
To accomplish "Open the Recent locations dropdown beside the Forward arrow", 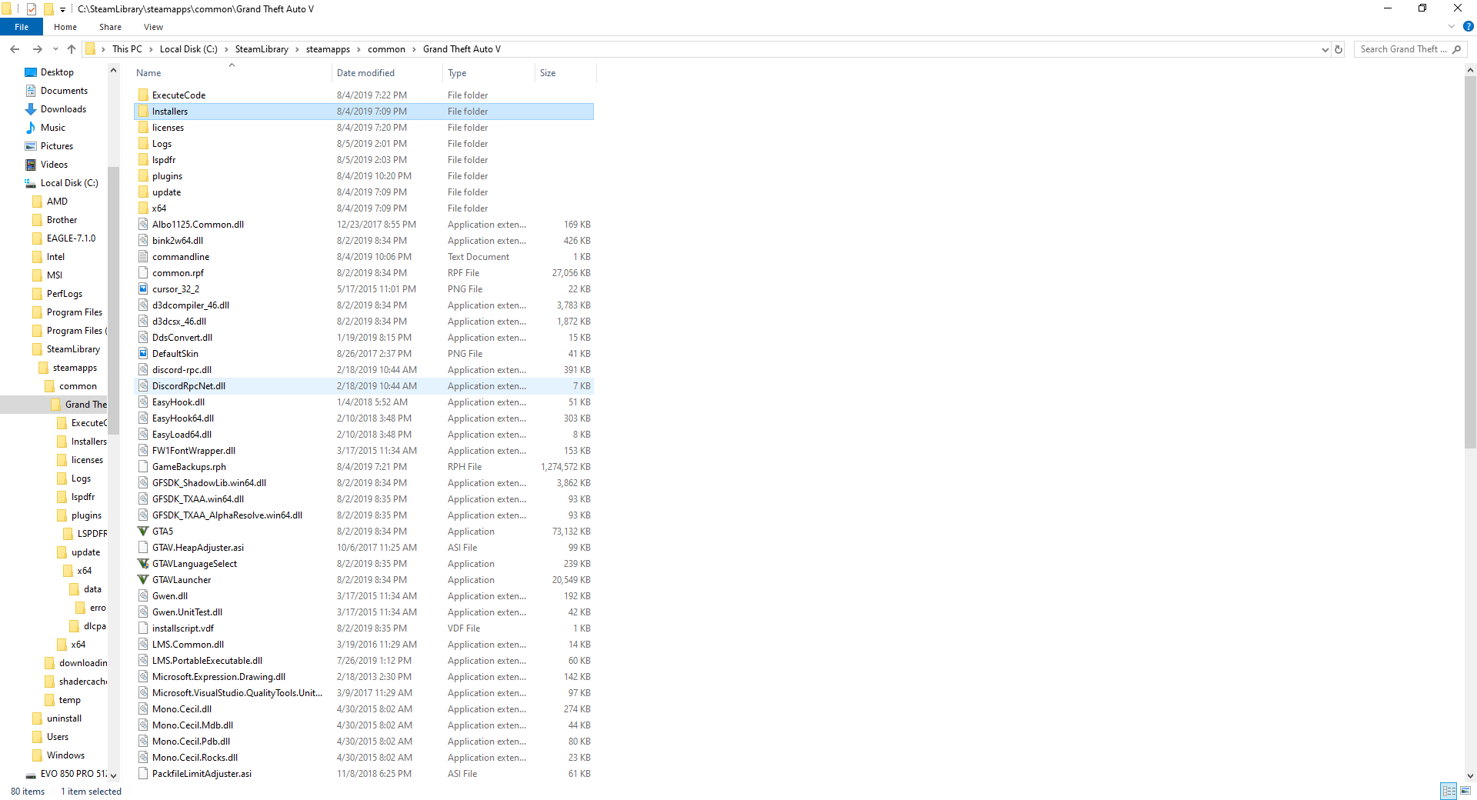I will pyautogui.click(x=55, y=49).
